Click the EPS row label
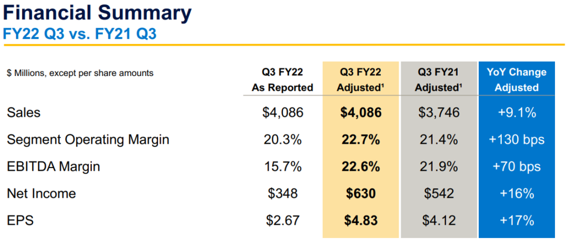 20,221
